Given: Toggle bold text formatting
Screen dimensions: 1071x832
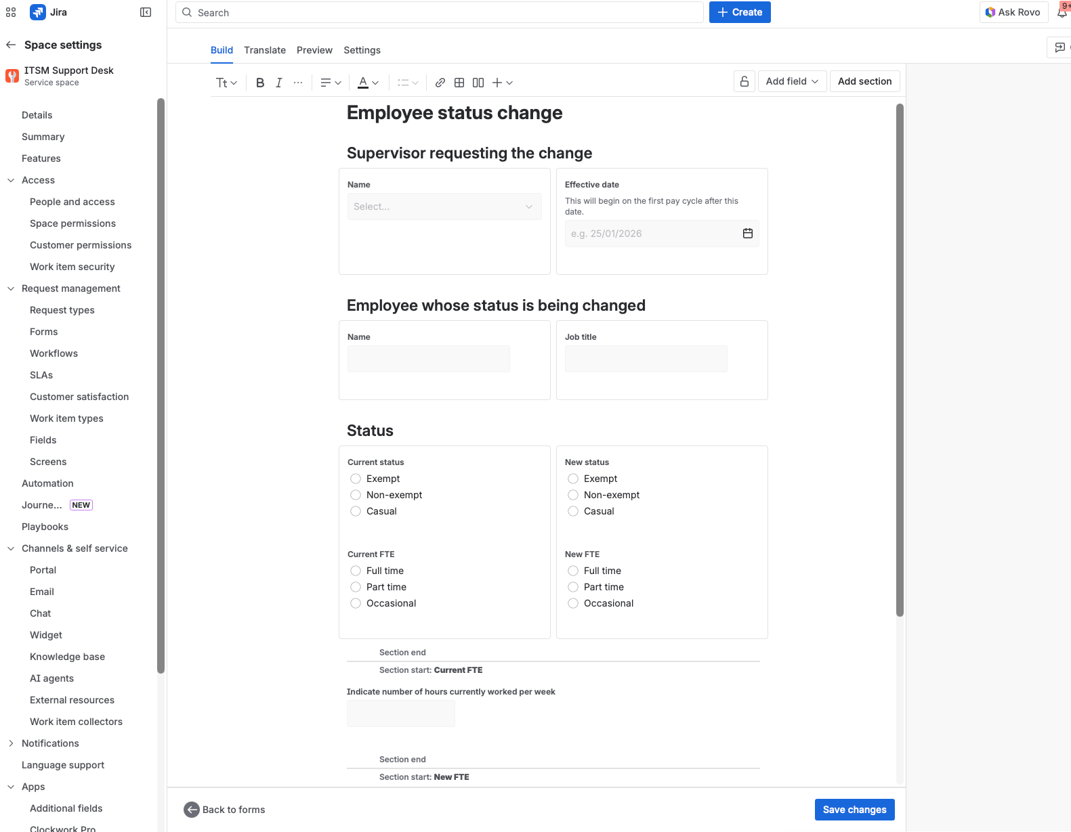Looking at the screenshot, I should pyautogui.click(x=260, y=83).
